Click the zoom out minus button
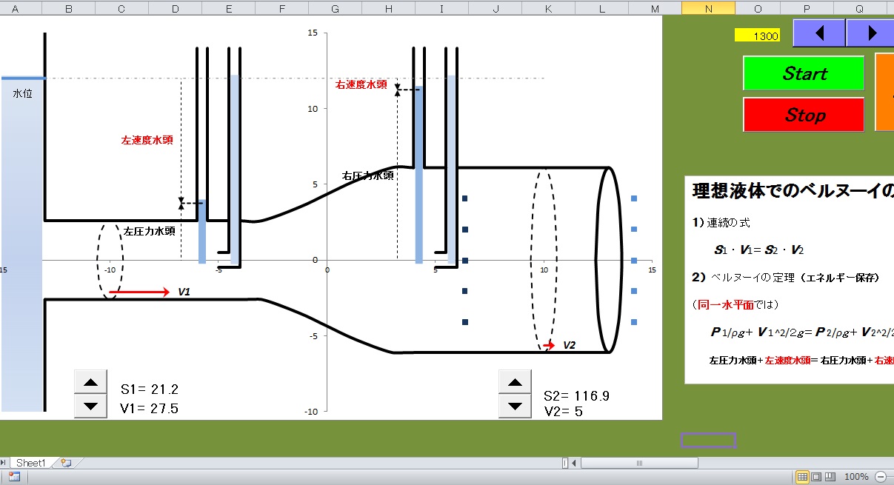This screenshot has width=894, height=485. pos(881,477)
